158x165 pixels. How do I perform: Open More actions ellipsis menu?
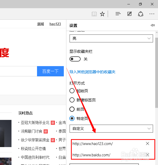152,14
